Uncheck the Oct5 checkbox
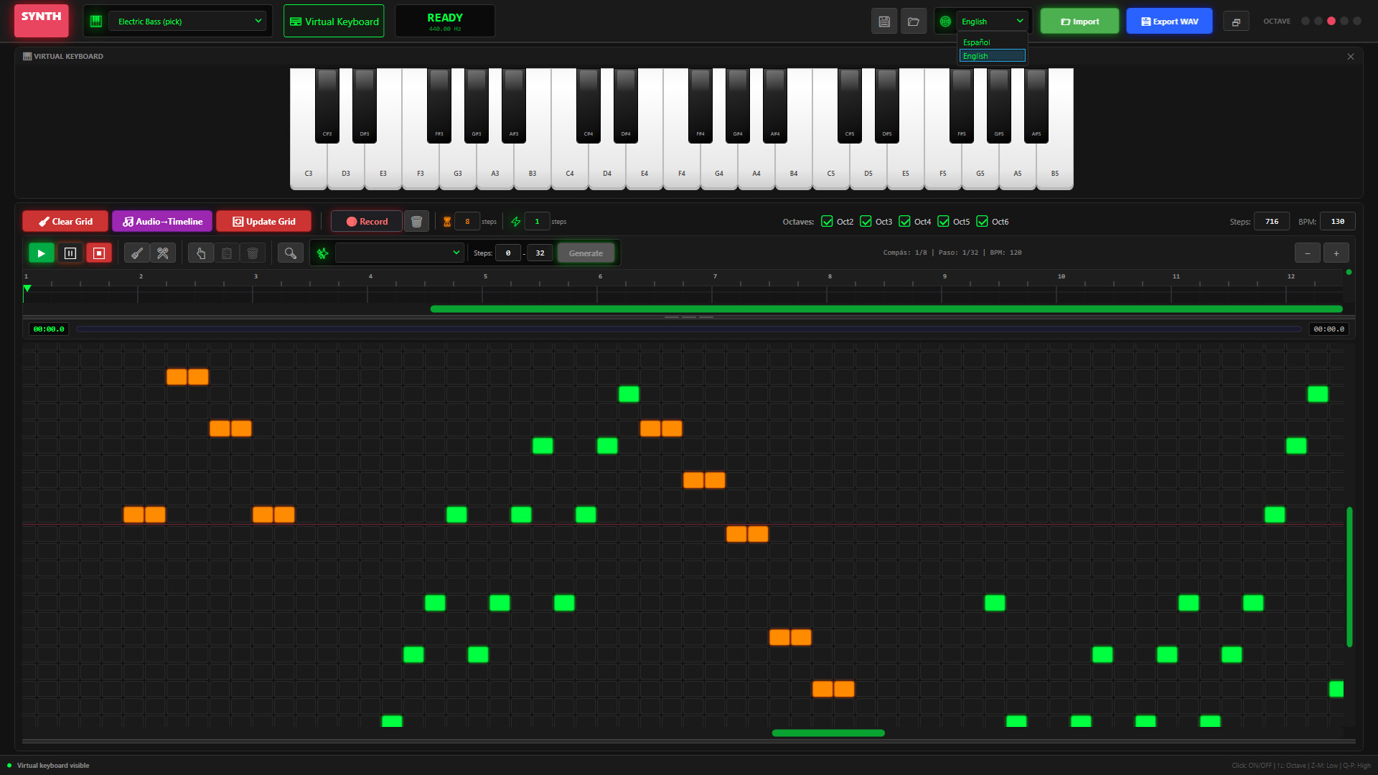 point(943,221)
